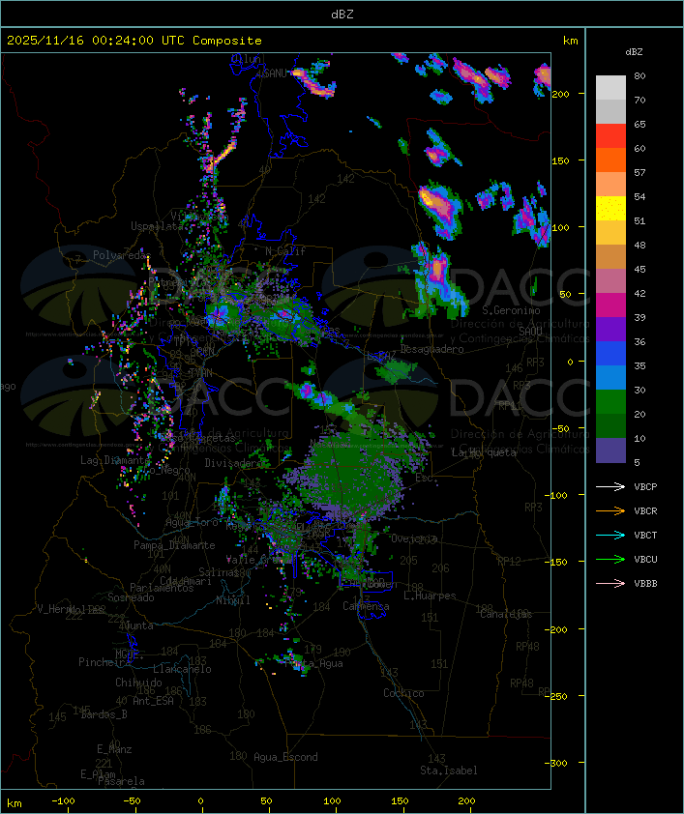Click the Sosneado map label

pyautogui.click(x=131, y=597)
